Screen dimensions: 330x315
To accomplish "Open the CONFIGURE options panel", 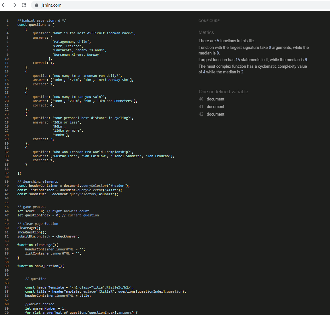I will 209,21.
